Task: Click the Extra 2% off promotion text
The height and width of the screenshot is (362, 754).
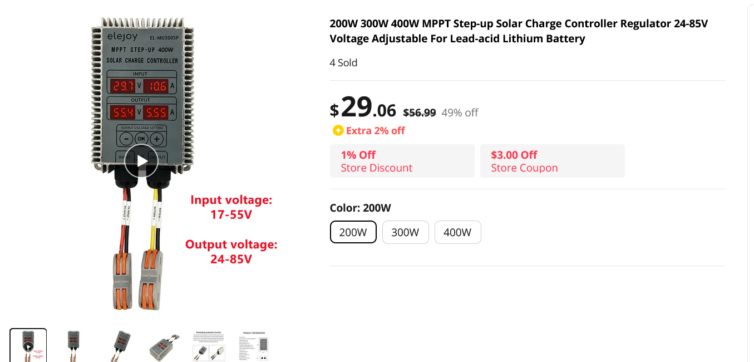Action: click(376, 130)
